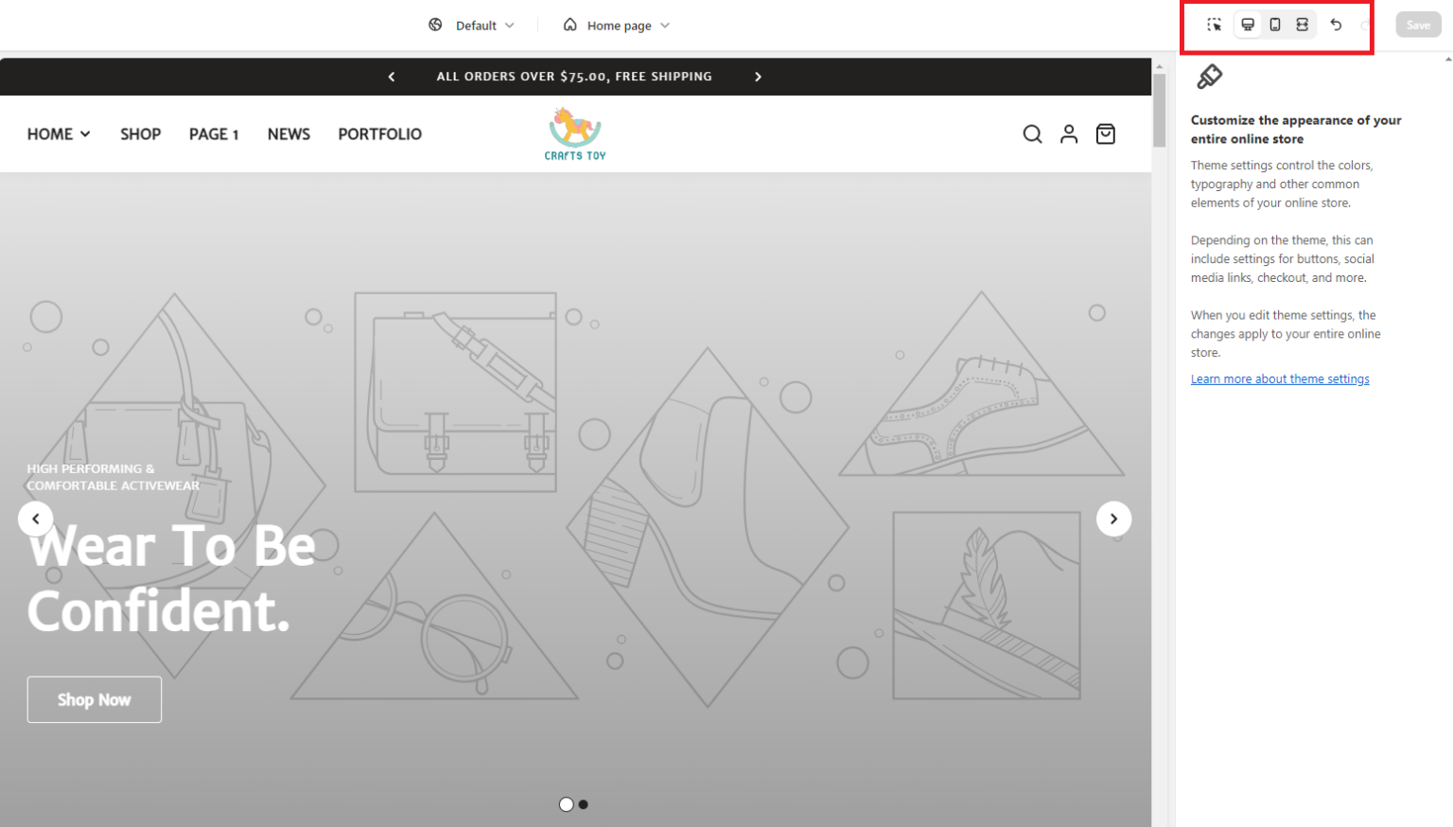Image resolution: width=1453 pixels, height=827 pixels.
Task: Open the SHOP menu item
Action: click(140, 134)
